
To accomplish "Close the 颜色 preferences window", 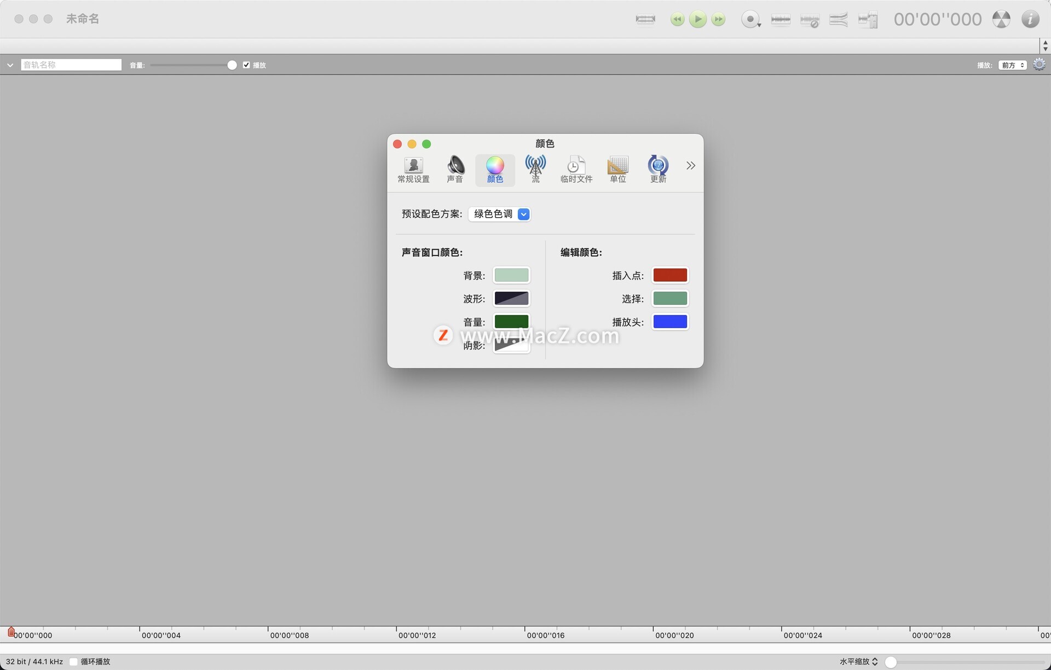I will (x=397, y=144).
